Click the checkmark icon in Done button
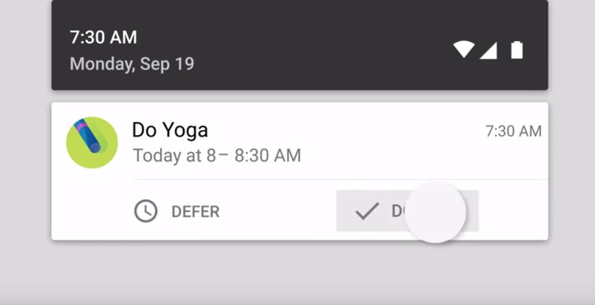This screenshot has width=595, height=305. point(367,211)
